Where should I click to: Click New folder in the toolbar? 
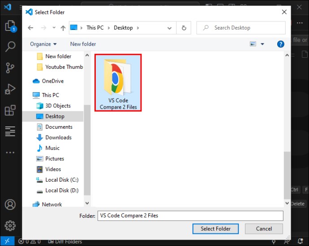point(83,44)
